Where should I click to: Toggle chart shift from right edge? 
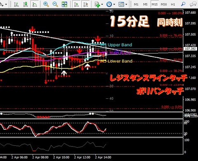pyautogui.click(x=86, y=5)
